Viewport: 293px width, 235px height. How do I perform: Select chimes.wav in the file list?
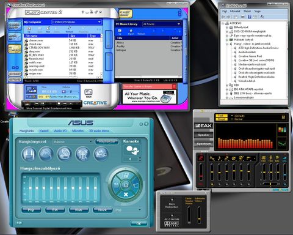click(36, 40)
